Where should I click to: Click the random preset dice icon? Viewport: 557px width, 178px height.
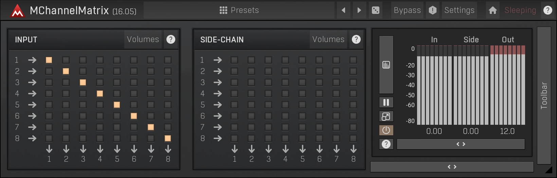(376, 10)
